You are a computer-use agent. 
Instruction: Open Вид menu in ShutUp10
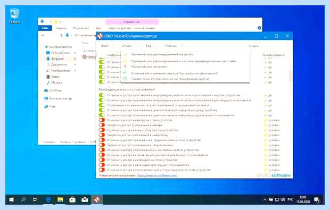click(148, 46)
